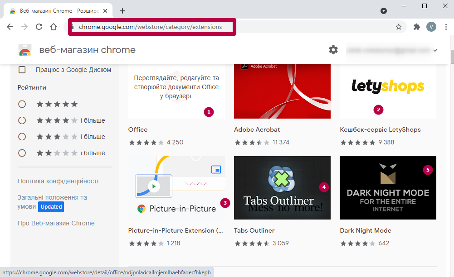Image resolution: width=454 pixels, height=277 pixels.
Task: Click the Кешбек-сервіс LetyShops title
Action: (380, 129)
